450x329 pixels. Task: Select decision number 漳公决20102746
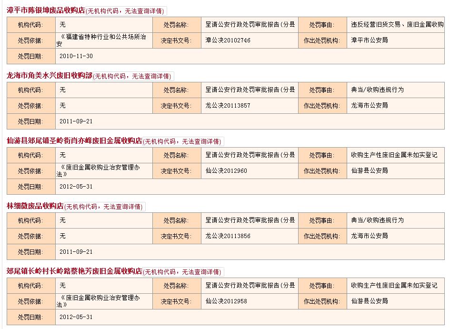coord(228,40)
